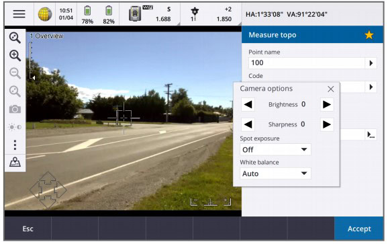Click the greyed zoom previous magnifier
Image resolution: width=388 pixels, height=244 pixels.
[x=15, y=91]
